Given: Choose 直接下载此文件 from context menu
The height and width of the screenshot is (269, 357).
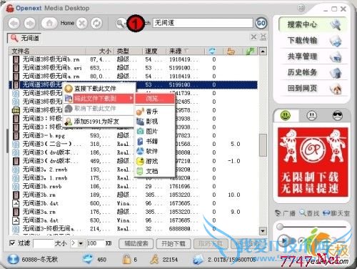Looking at the screenshot, I should (99, 89).
